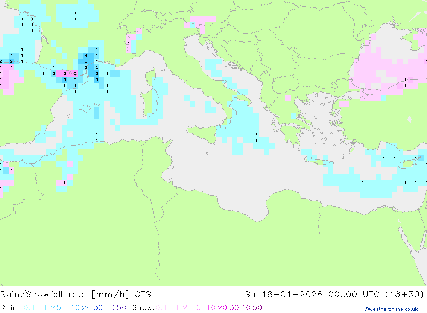The height and width of the screenshot is (313, 427).
Task: Select the Snow legend value 20
Action: (222, 307)
